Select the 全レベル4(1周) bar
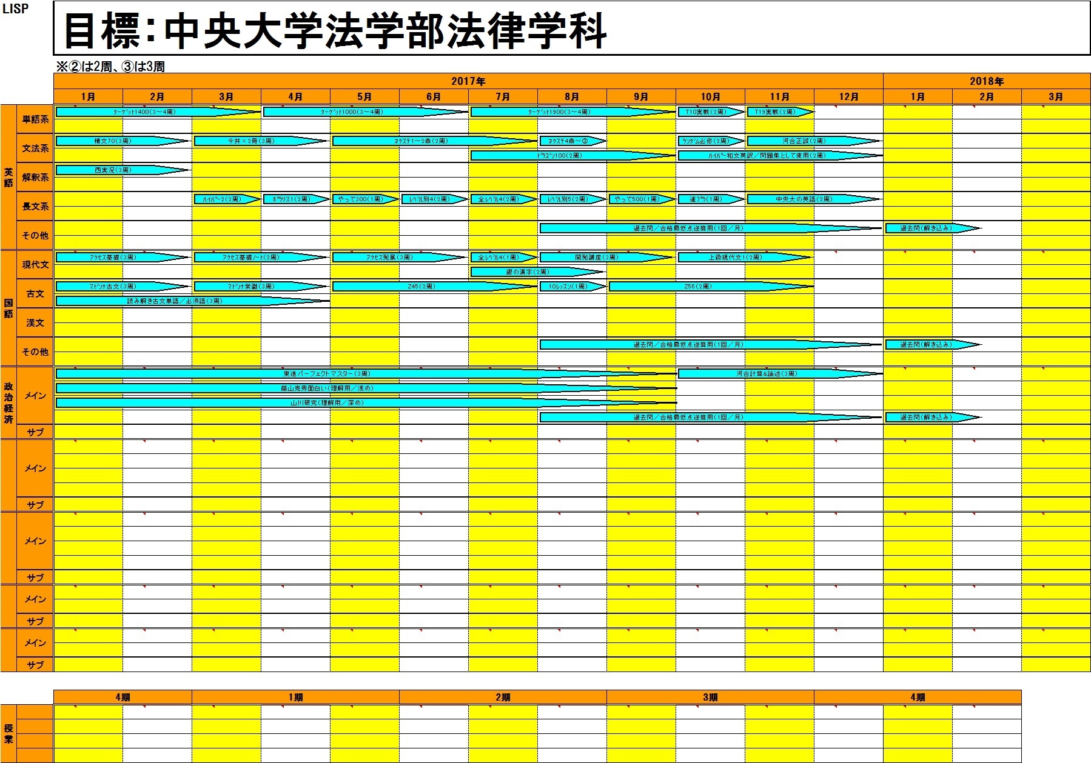 (503, 258)
